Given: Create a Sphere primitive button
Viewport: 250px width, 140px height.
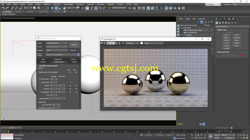Looking at the screenshot, I should tap(226, 38).
